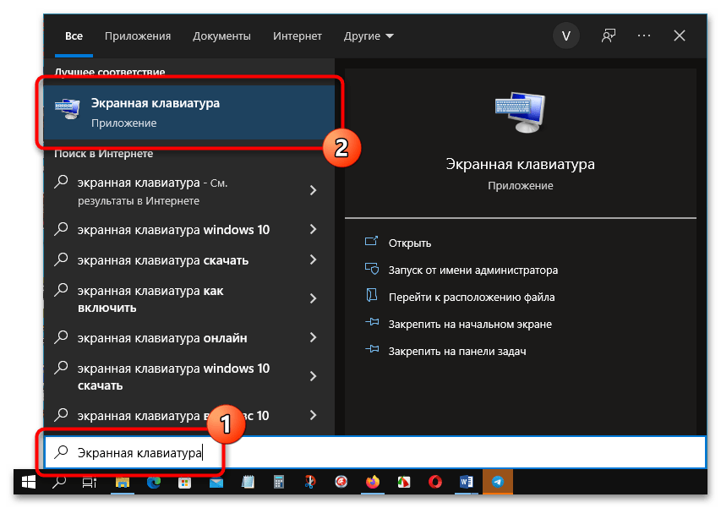Open Firefox from the taskbar

pos(372,482)
